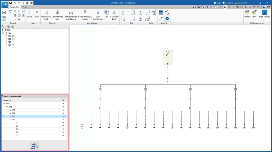Click the Cype account label
272x152 pixels.
218,3
